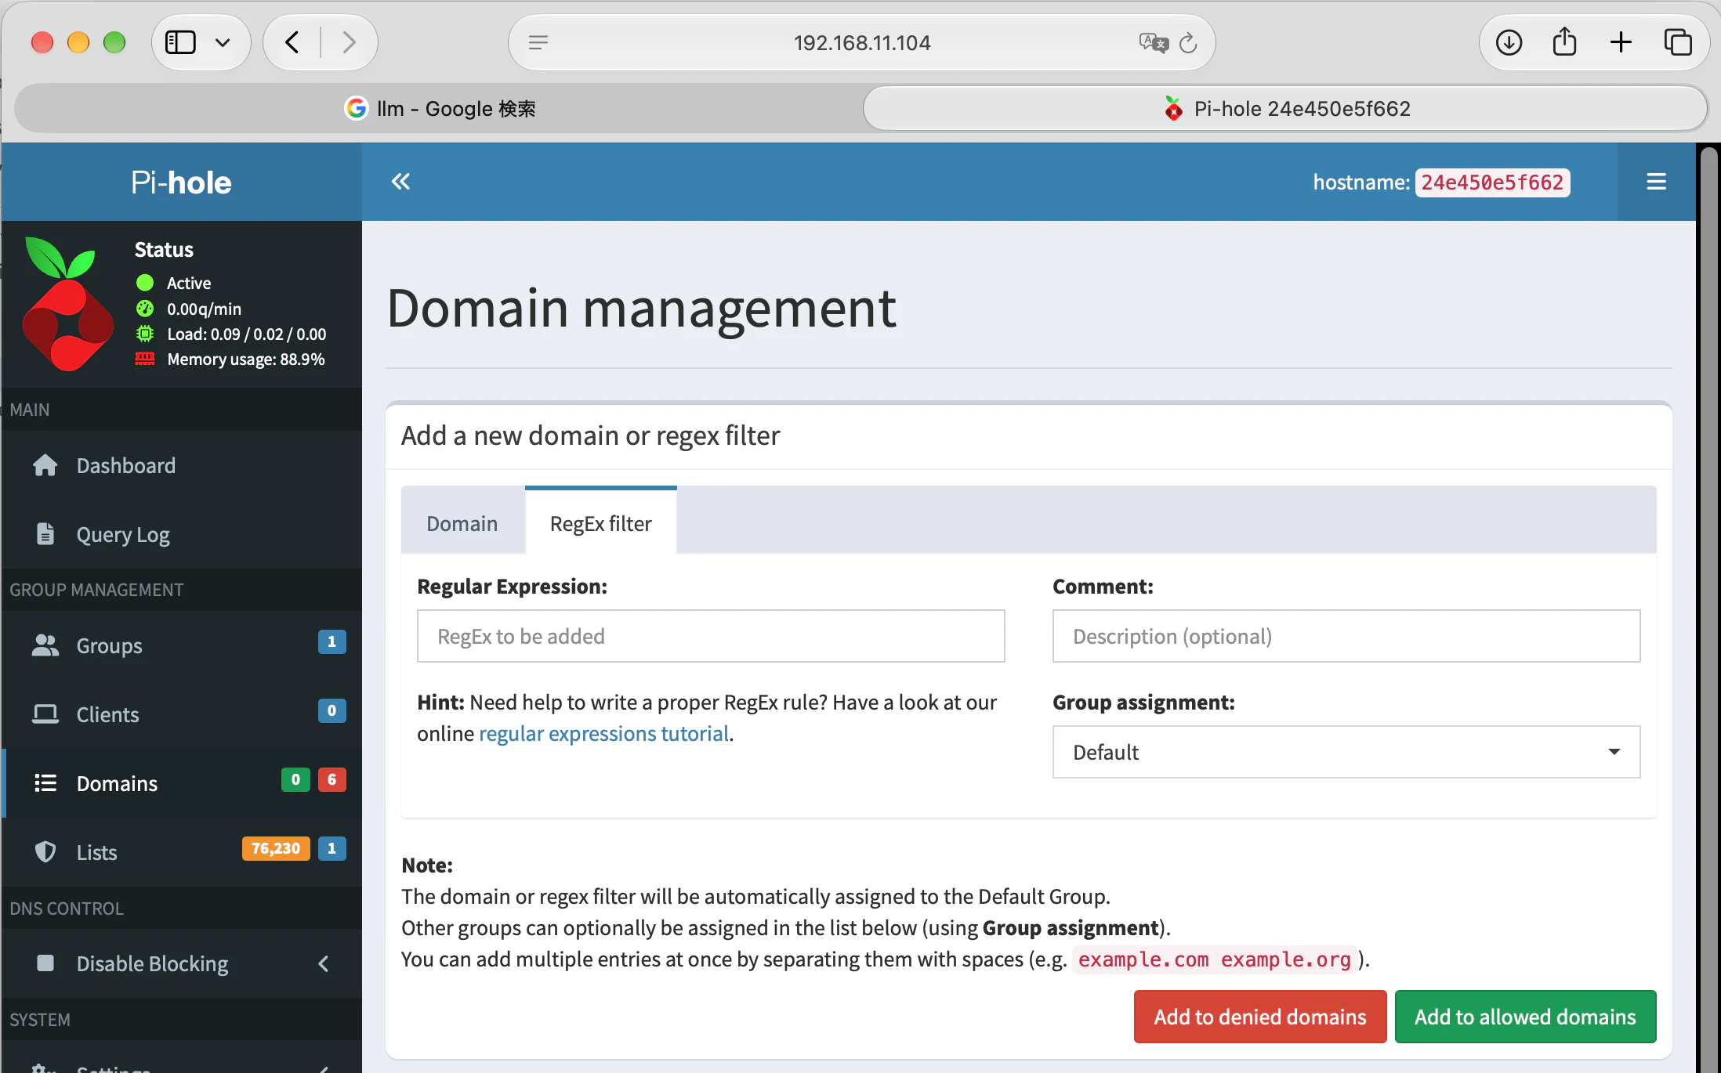Viewport: 1721px width, 1073px height.
Task: Click the Groups people icon
Action: (x=45, y=645)
